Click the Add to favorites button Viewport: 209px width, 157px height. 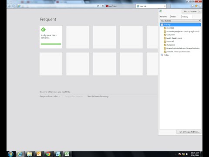point(190,11)
